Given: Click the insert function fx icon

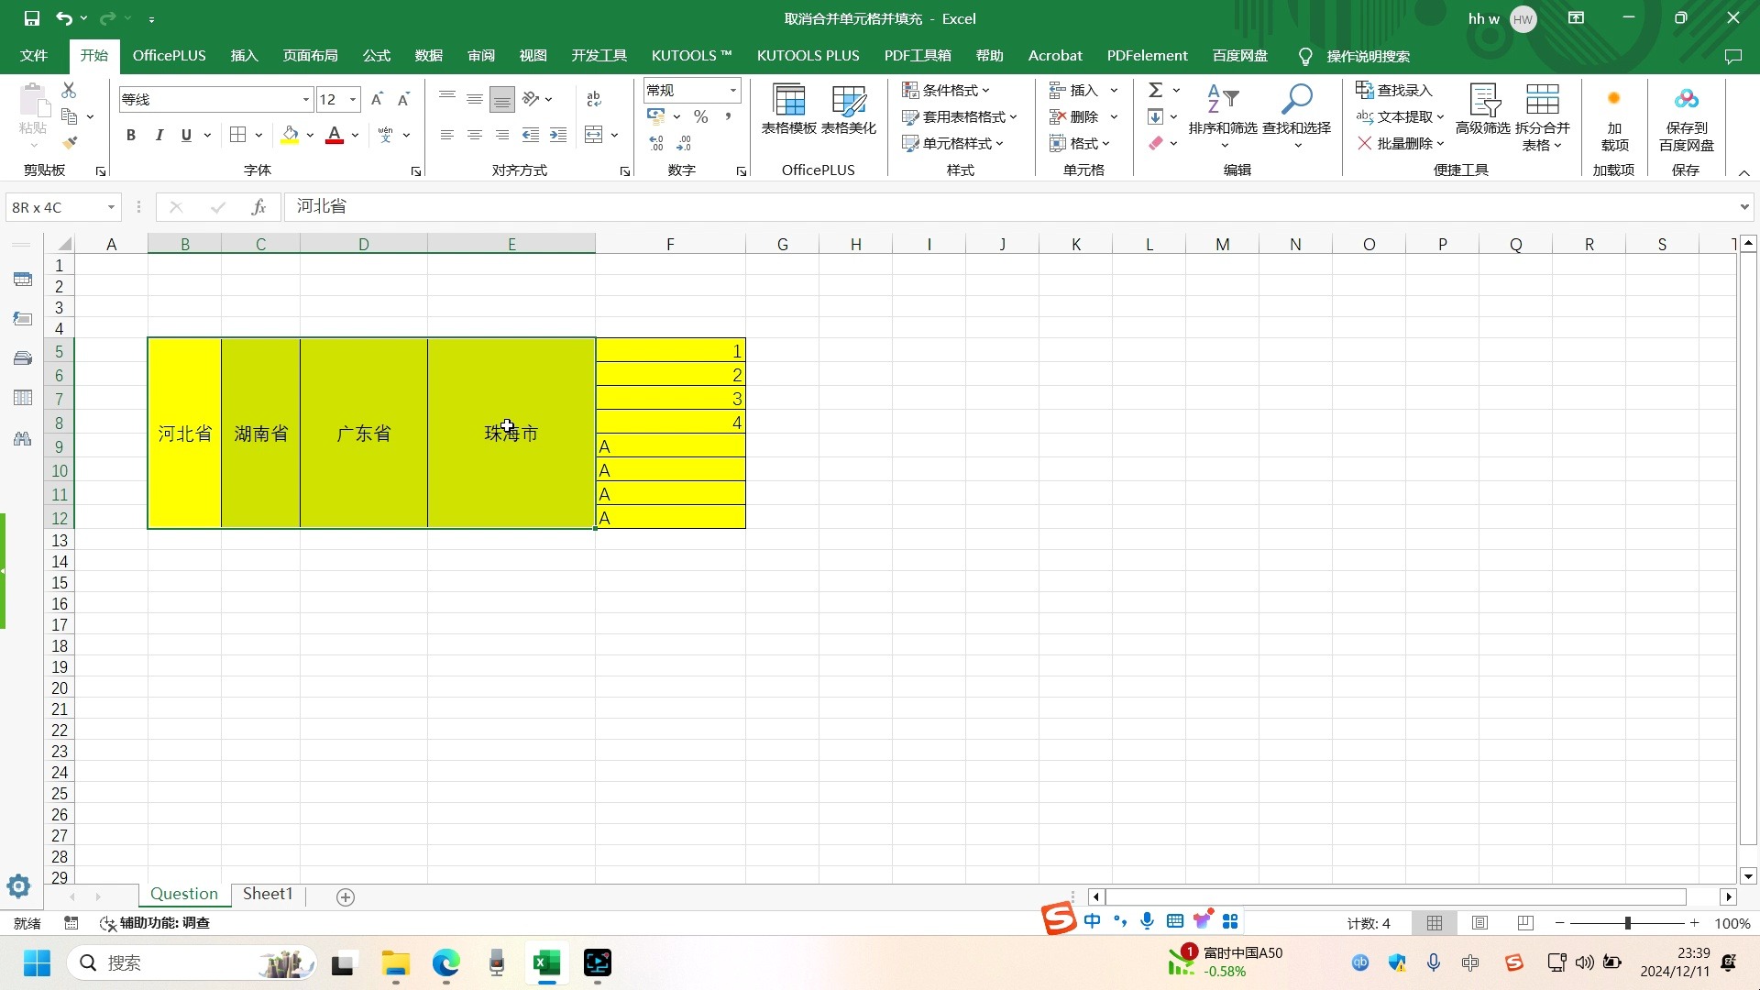Looking at the screenshot, I should tap(258, 207).
